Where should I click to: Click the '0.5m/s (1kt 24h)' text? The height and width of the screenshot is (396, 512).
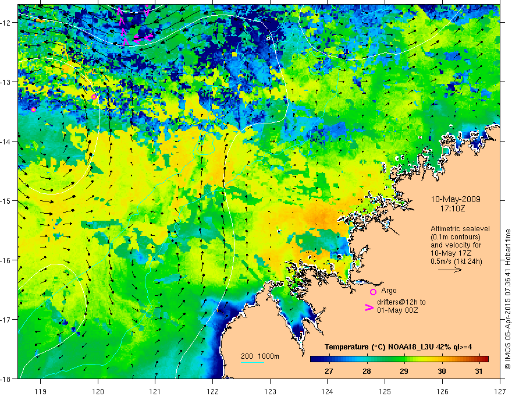coord(456,261)
